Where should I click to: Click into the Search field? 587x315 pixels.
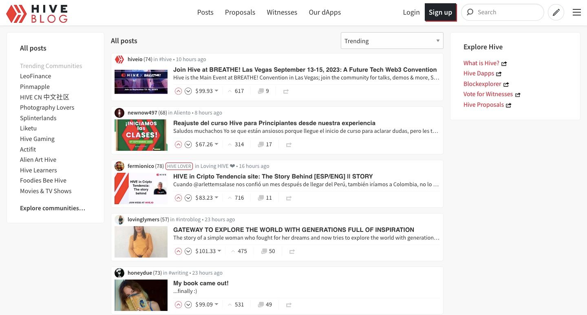(503, 12)
